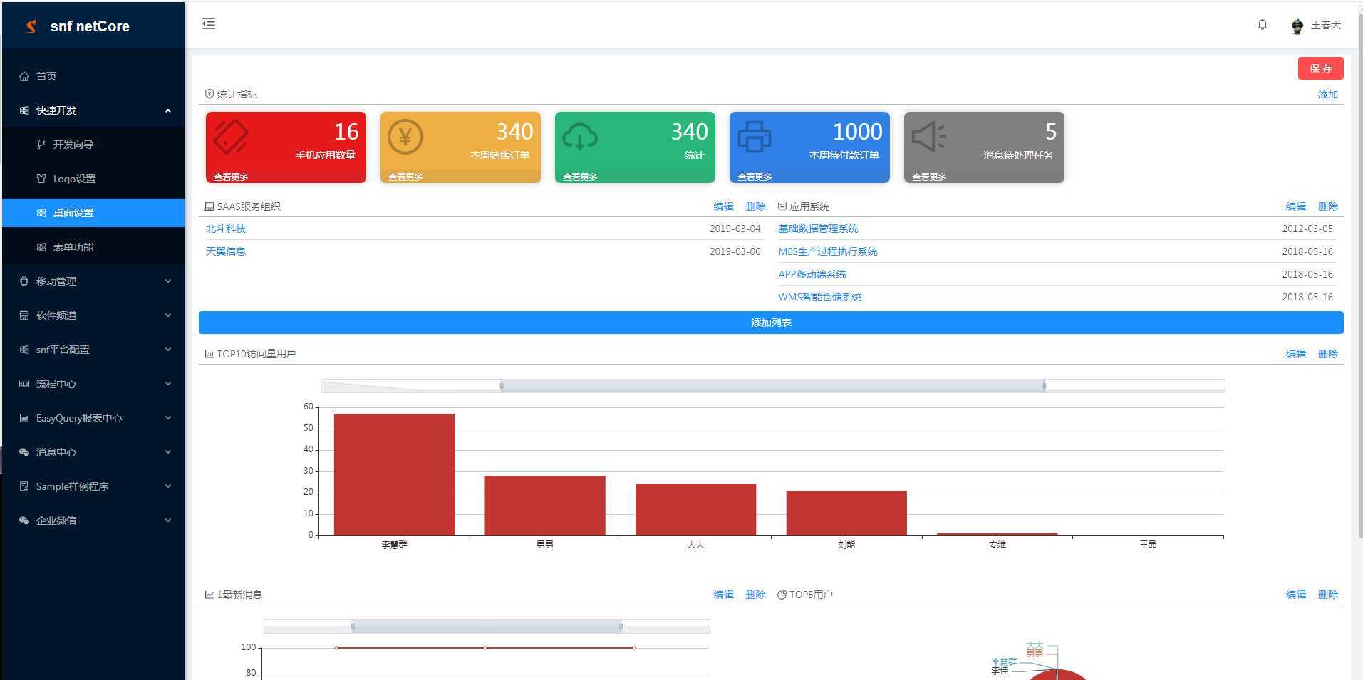Toggle the sidebar collapse icon
Viewport: 1363px width, 680px height.
pyautogui.click(x=209, y=24)
